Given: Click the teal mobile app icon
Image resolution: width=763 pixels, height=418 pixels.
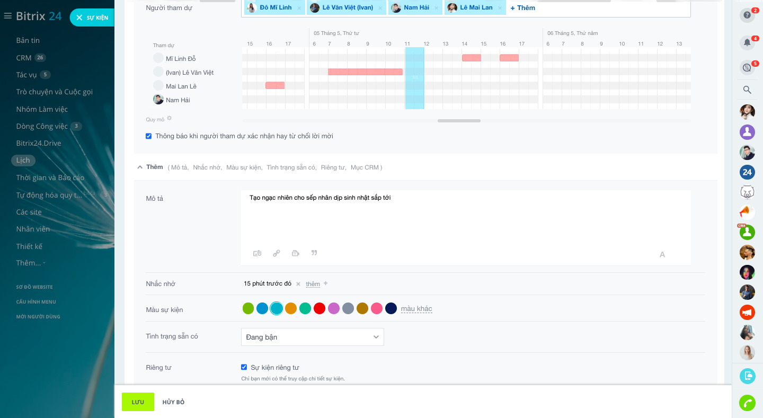Looking at the screenshot, I should pyautogui.click(x=747, y=376).
